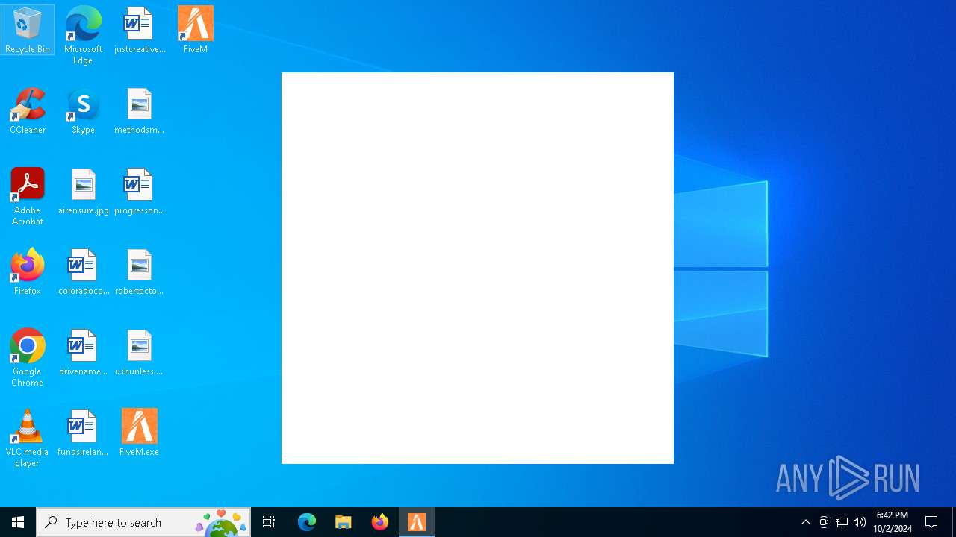Open Task View from the taskbar
This screenshot has width=956, height=537.
[269, 522]
